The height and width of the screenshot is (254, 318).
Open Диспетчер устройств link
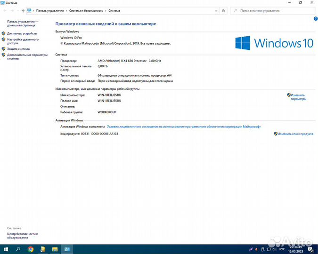[x=22, y=33]
